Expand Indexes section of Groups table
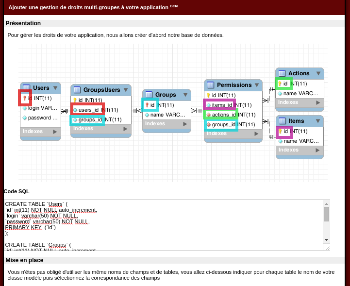Viewport: 350px width, 286px height. coord(185,124)
